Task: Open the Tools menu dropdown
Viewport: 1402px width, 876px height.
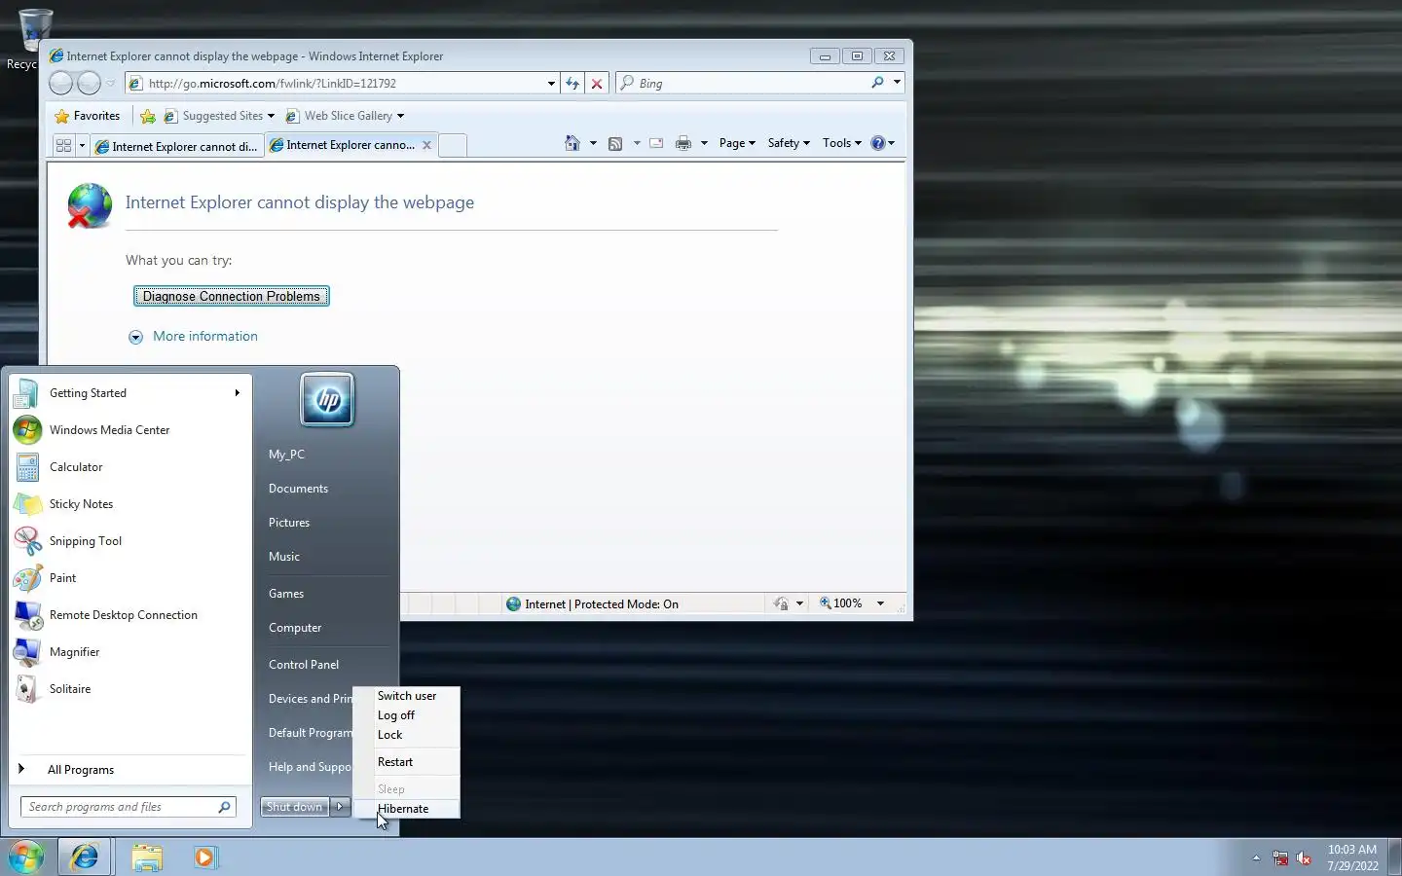Action: [841, 143]
